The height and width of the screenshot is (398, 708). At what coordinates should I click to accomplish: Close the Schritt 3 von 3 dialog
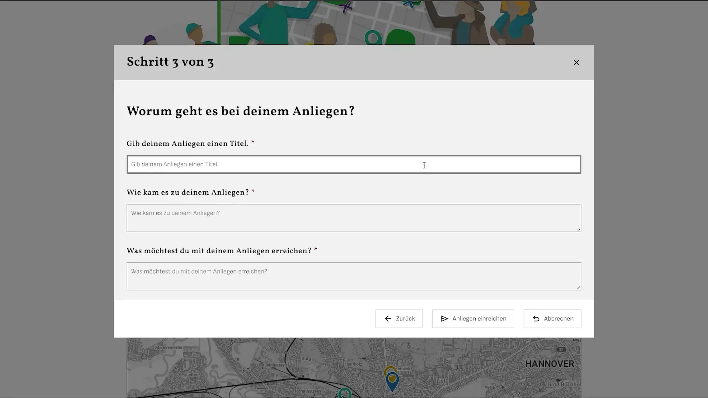(576, 63)
